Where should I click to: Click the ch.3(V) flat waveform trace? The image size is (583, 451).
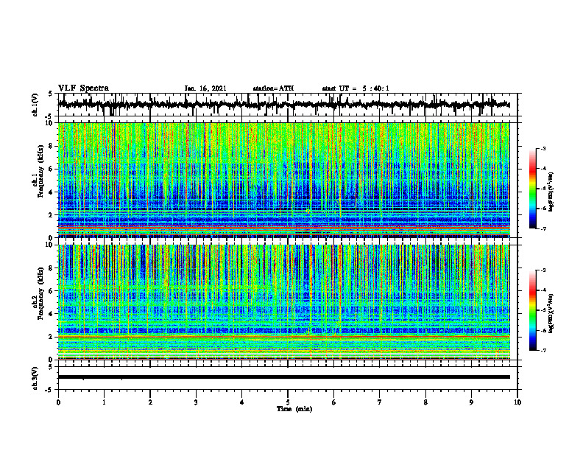coord(283,377)
